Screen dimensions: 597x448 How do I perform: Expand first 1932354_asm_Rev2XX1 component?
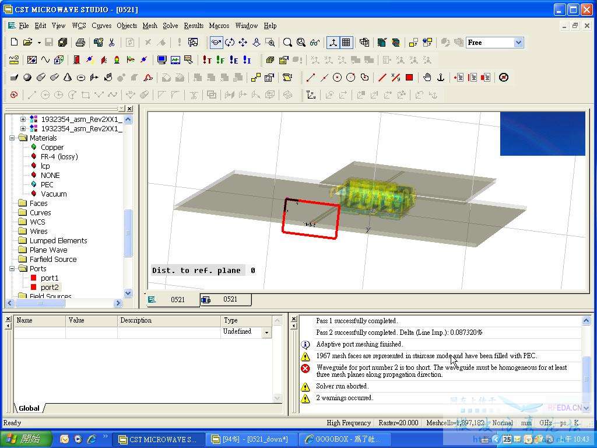pos(23,119)
